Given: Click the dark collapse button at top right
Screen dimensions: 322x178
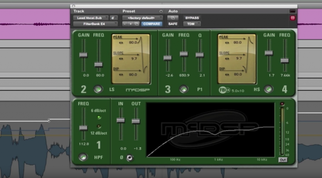Looking at the screenshot, I should (x=293, y=11).
